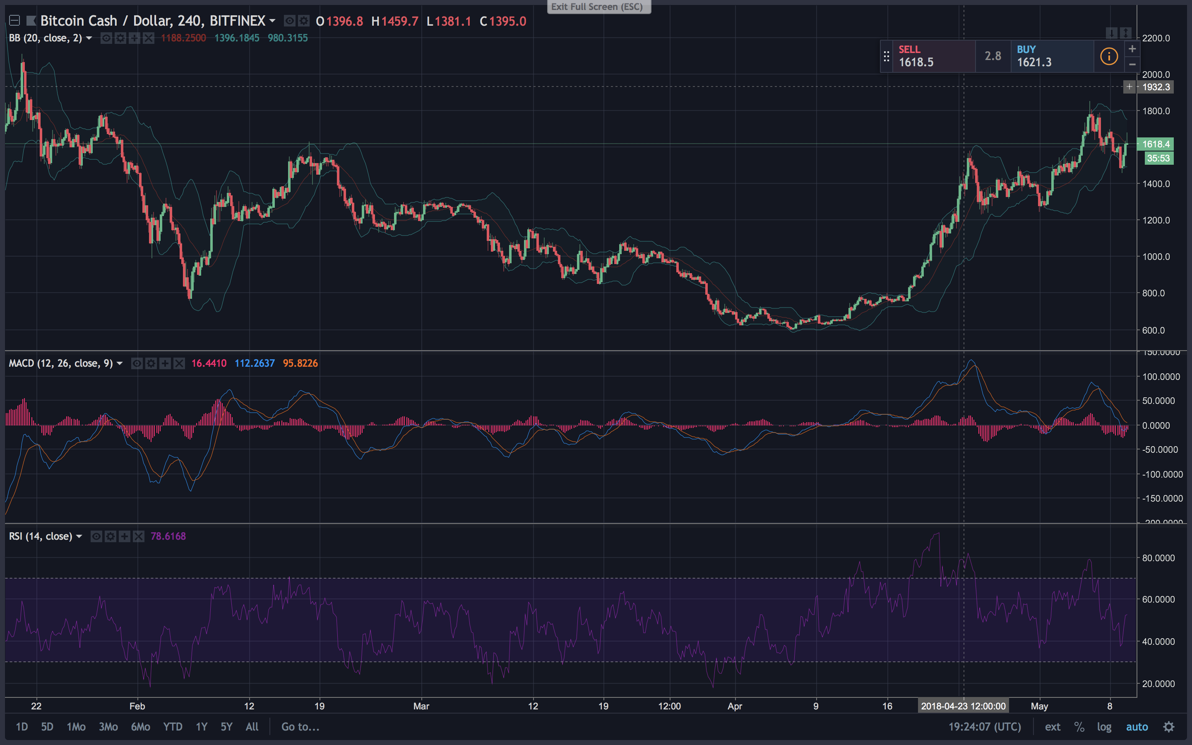Click the MACD signal value 95.8226
This screenshot has height=745, width=1192.
click(300, 363)
